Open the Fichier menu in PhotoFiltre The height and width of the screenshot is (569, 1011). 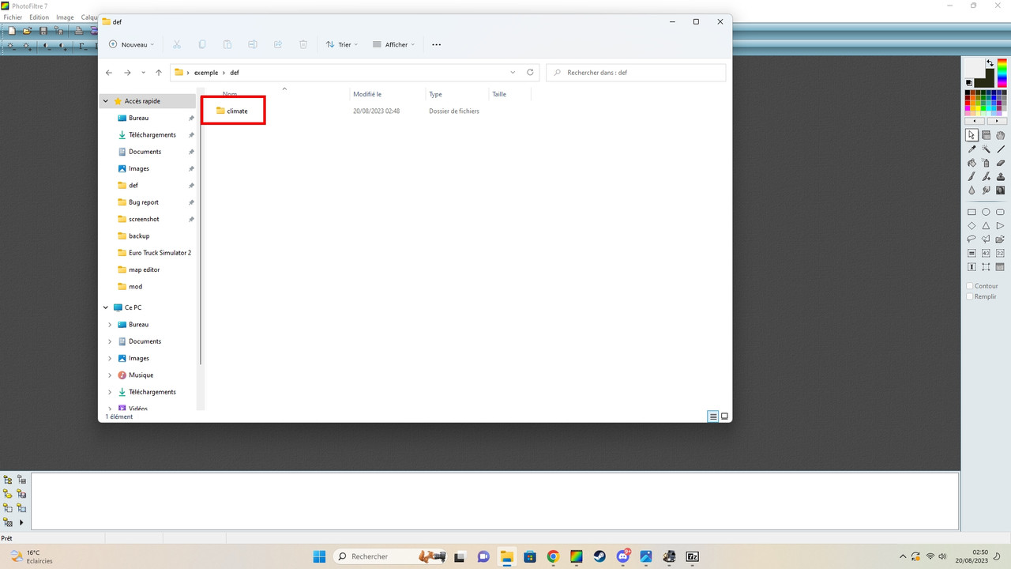tap(12, 17)
